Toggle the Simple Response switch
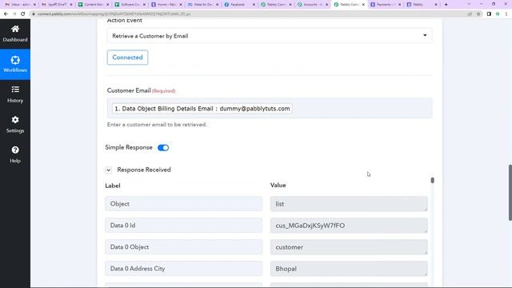512x288 pixels. coord(163,147)
